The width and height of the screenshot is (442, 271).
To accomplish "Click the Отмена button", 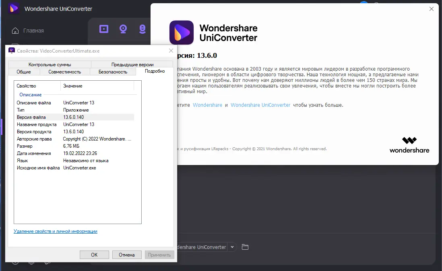I will point(127,255).
